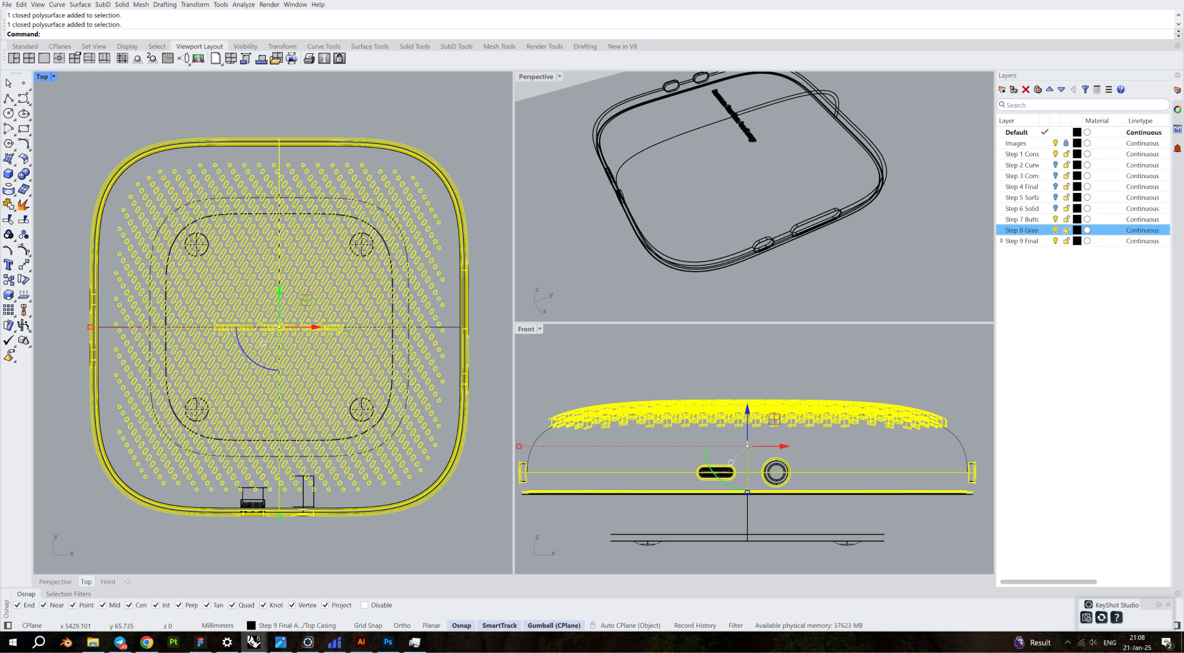The height and width of the screenshot is (653, 1184).
Task: Toggle Ortho in the status bar
Action: tap(401, 625)
